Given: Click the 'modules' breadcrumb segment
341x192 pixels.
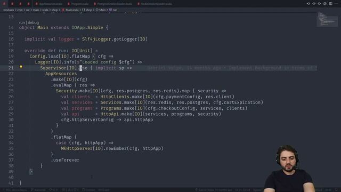Looking at the screenshot, I should pos(9,10).
